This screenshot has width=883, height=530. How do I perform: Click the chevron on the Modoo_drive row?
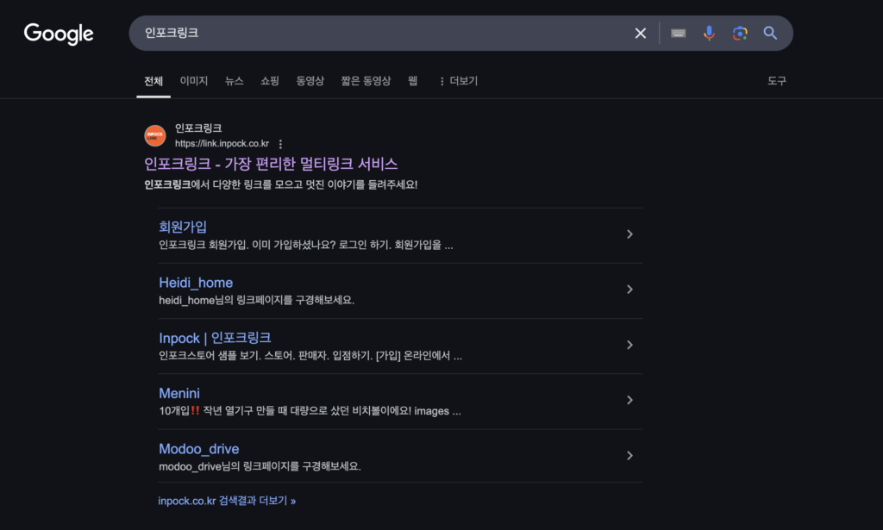(x=629, y=456)
